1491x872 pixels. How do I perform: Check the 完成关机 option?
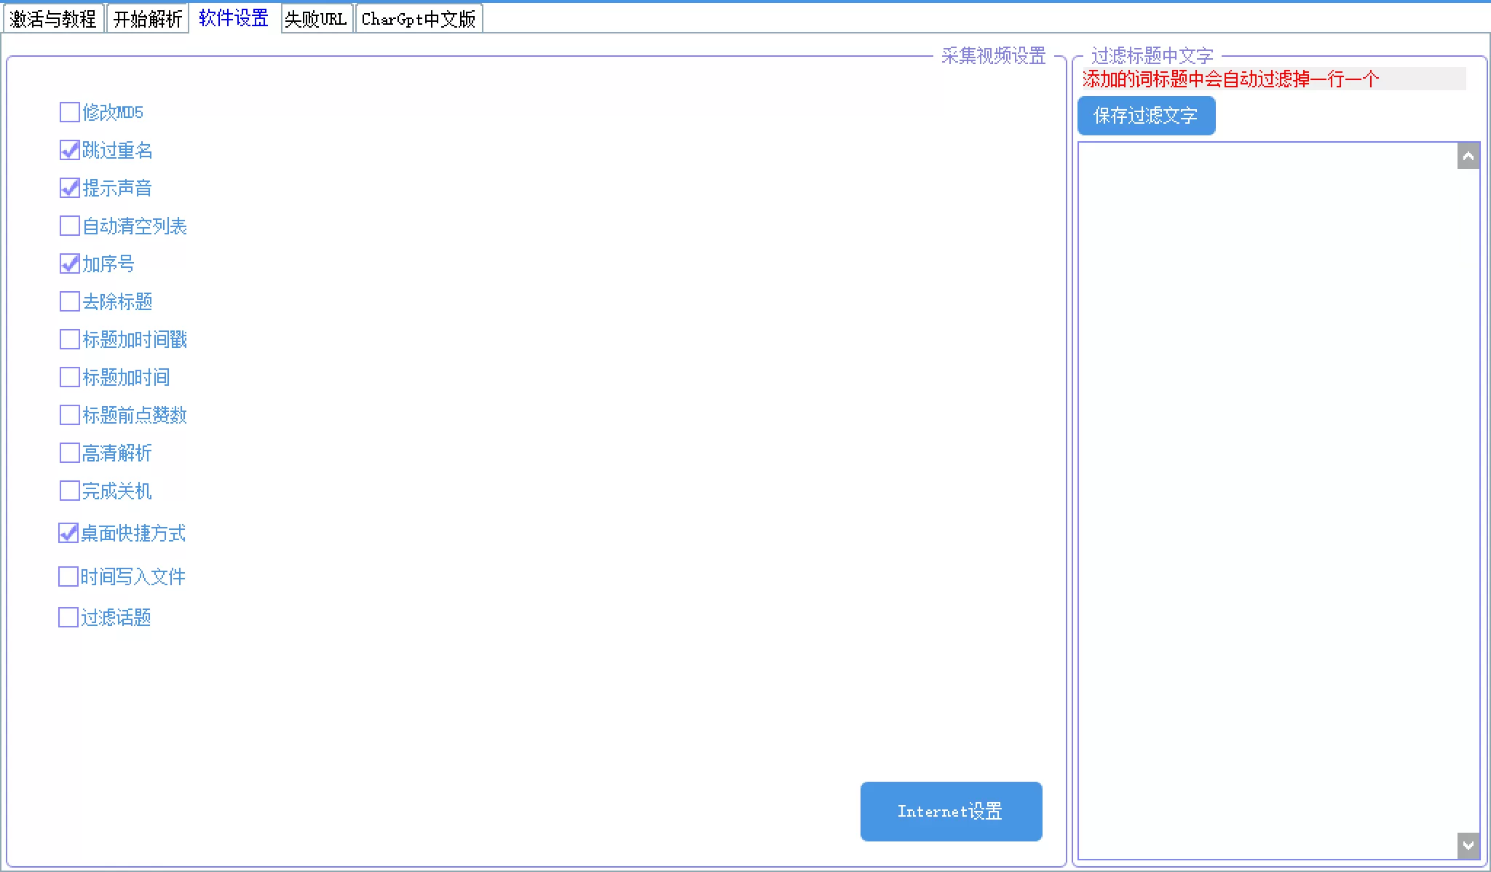point(69,491)
